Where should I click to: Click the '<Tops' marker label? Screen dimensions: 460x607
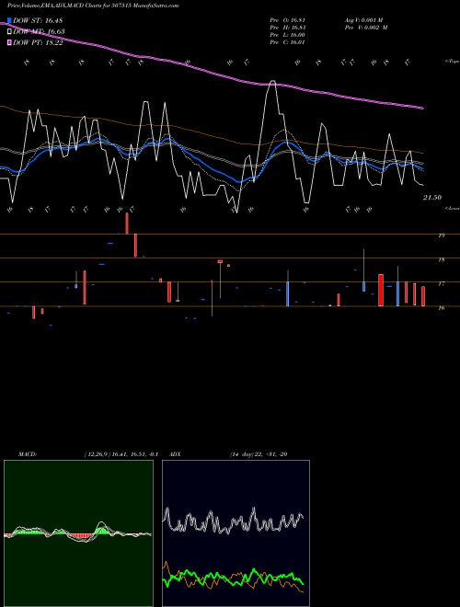(452, 62)
